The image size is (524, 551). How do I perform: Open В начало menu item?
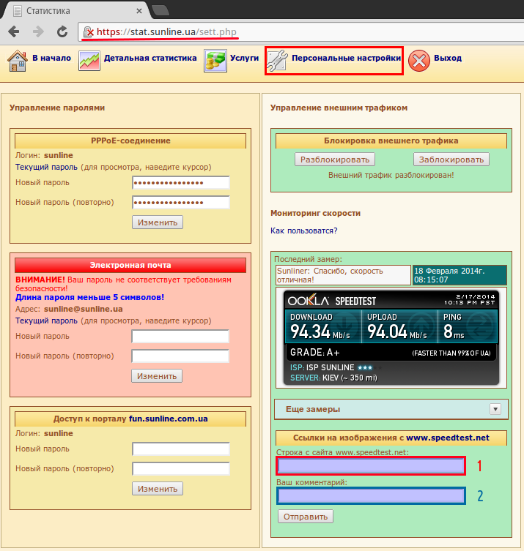(52, 58)
